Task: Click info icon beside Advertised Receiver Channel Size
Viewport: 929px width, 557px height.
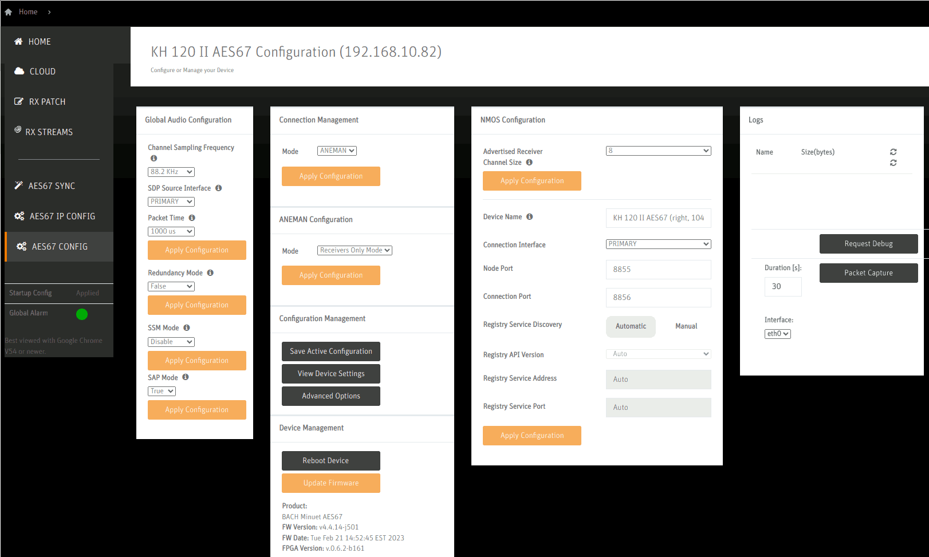Action: 529,162
